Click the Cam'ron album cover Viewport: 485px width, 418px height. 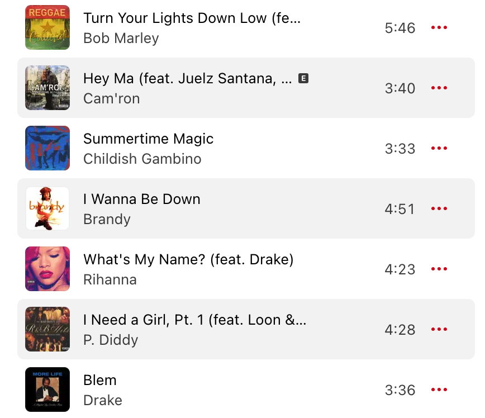point(47,88)
